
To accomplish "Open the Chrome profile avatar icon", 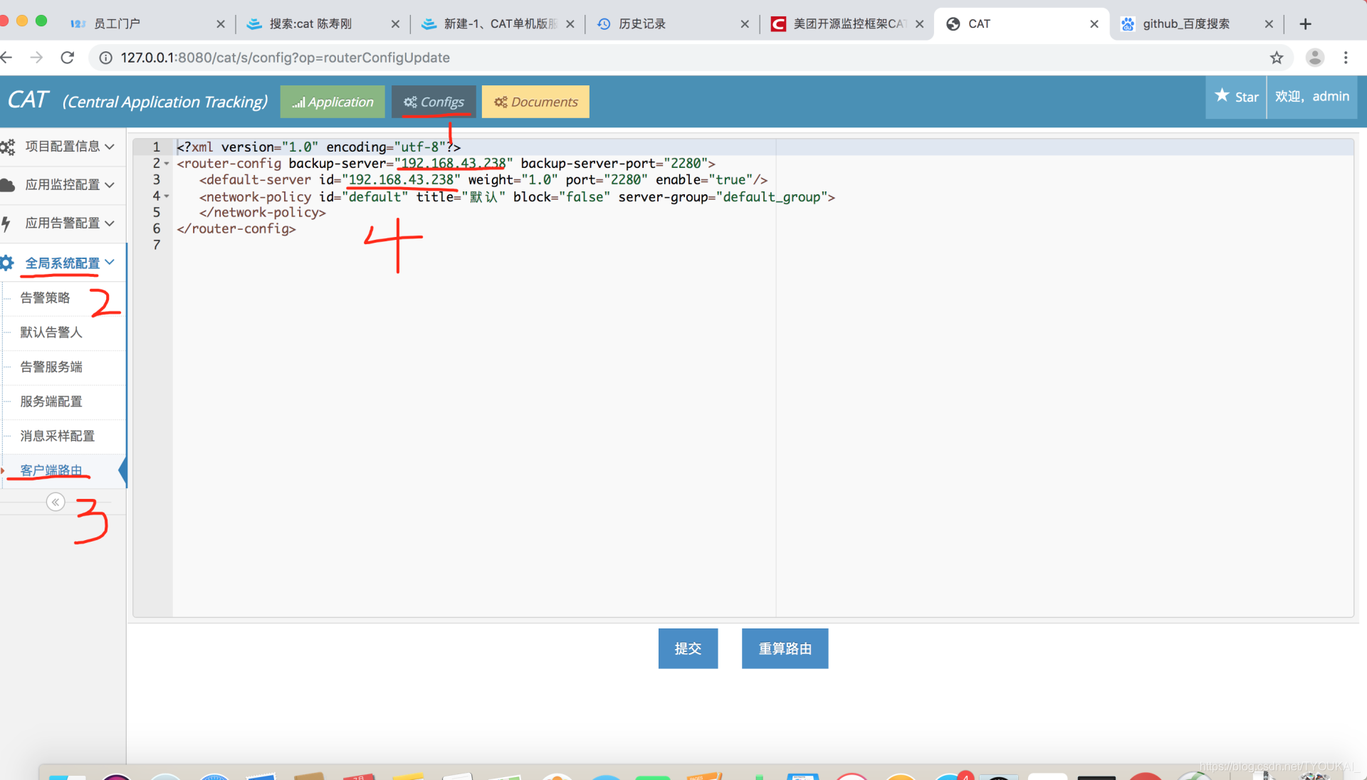I will click(1315, 58).
